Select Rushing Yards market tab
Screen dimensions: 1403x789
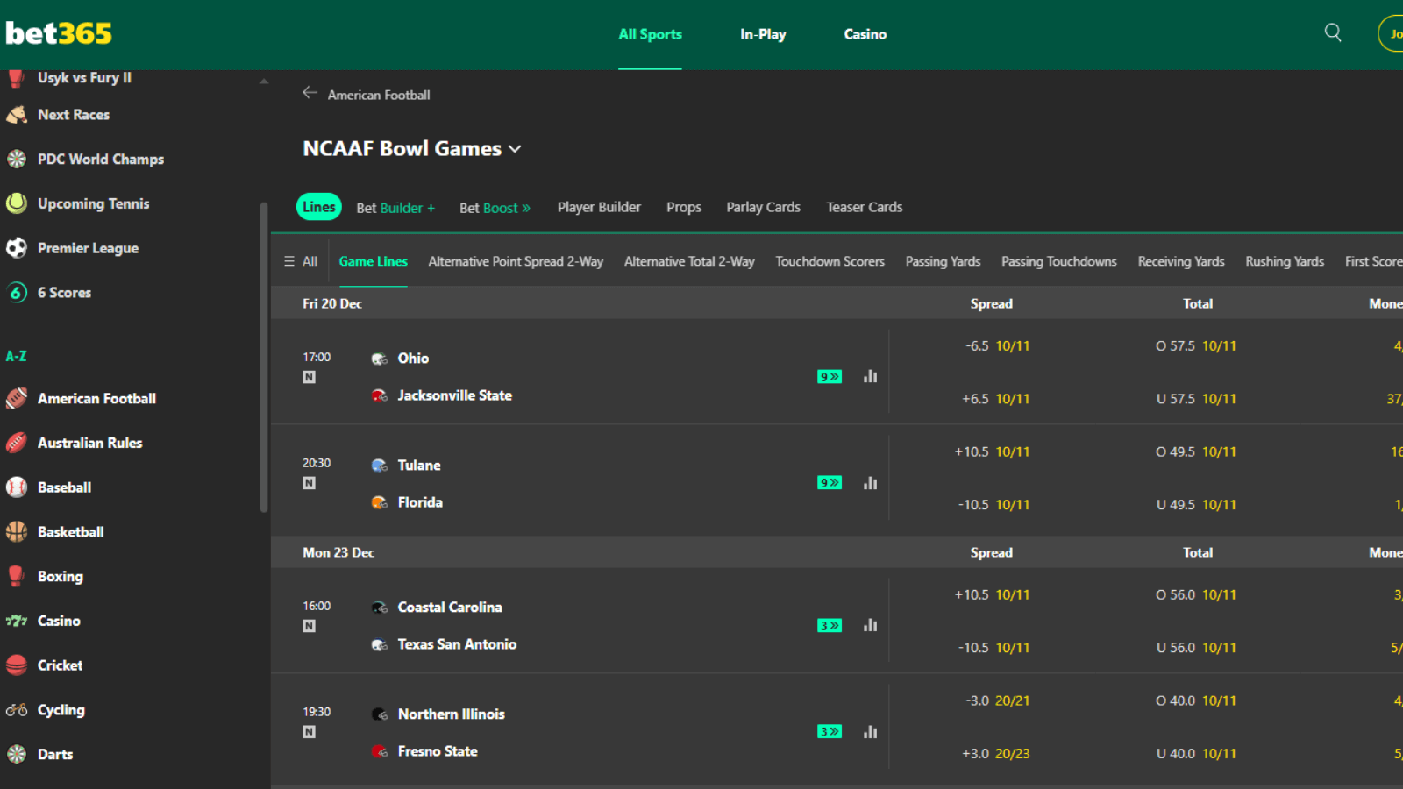1285,261
